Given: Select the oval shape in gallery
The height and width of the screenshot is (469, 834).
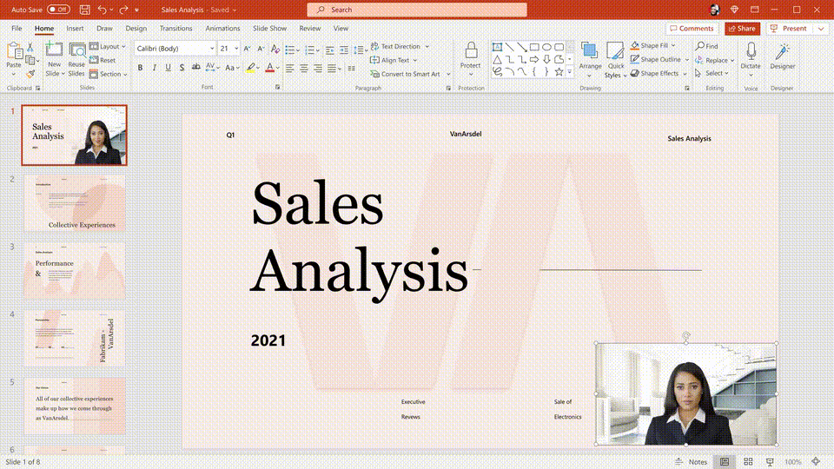Looking at the screenshot, I should point(546,47).
